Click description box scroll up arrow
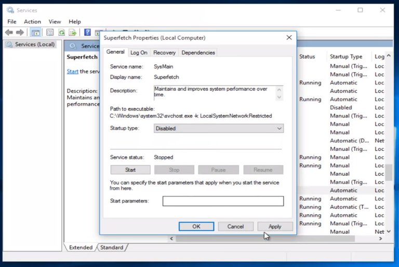 point(279,89)
